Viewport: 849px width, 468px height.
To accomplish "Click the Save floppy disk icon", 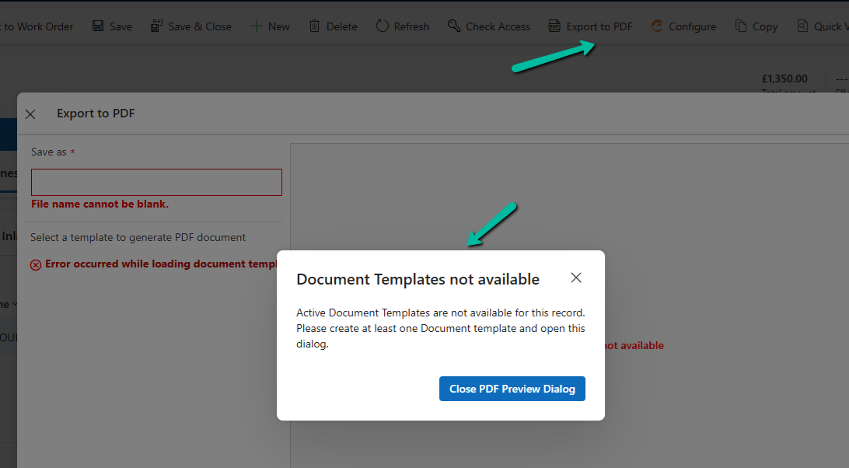I will coord(98,26).
